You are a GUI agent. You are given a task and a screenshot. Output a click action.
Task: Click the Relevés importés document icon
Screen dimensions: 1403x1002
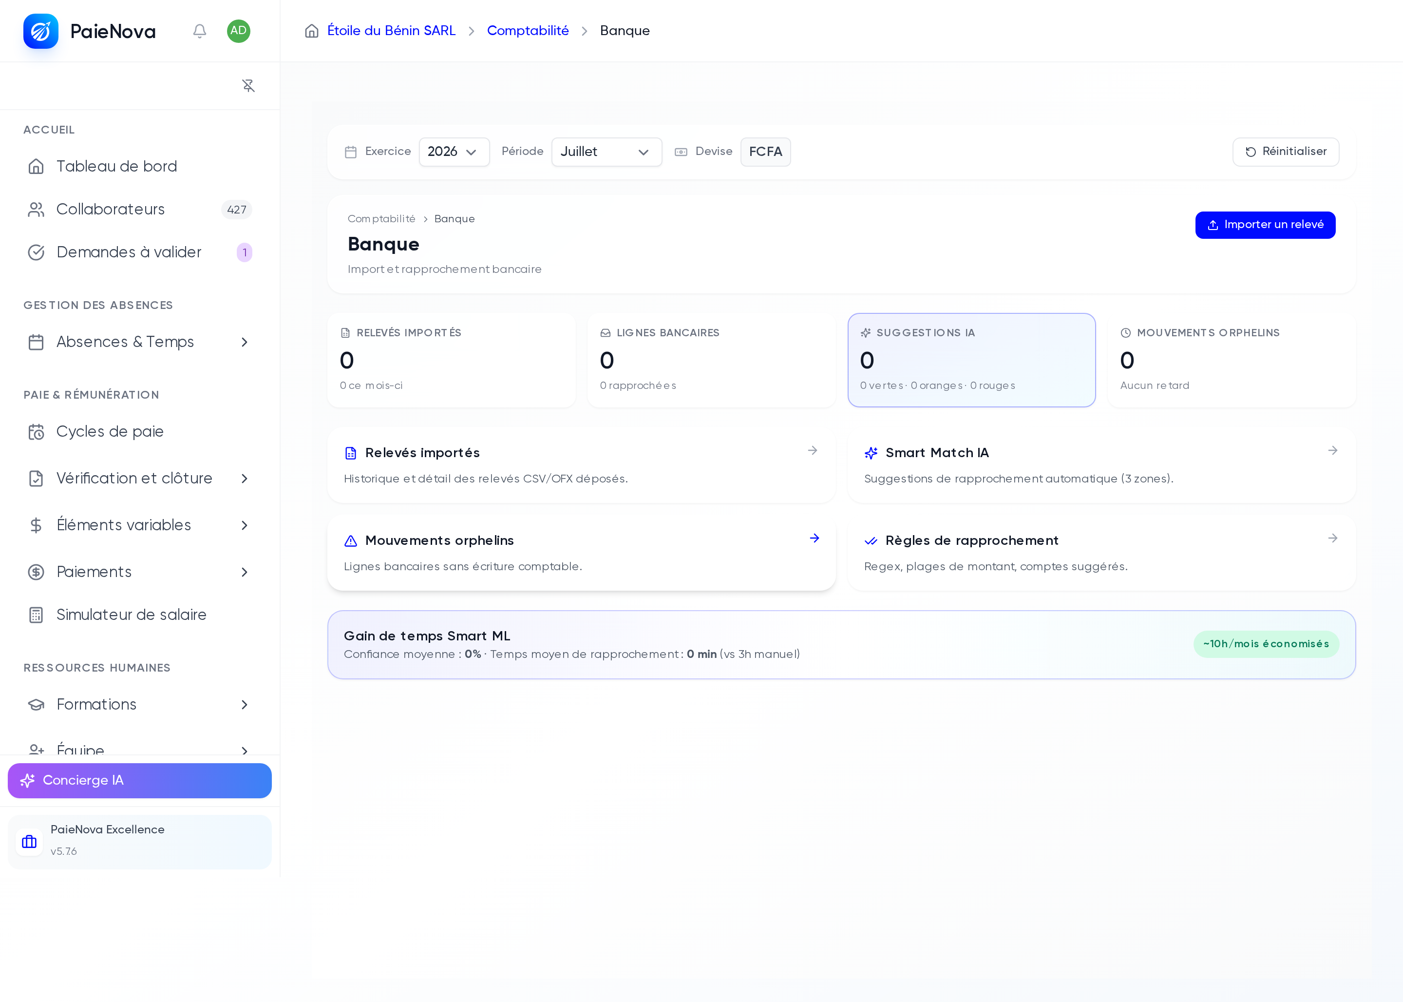click(350, 454)
